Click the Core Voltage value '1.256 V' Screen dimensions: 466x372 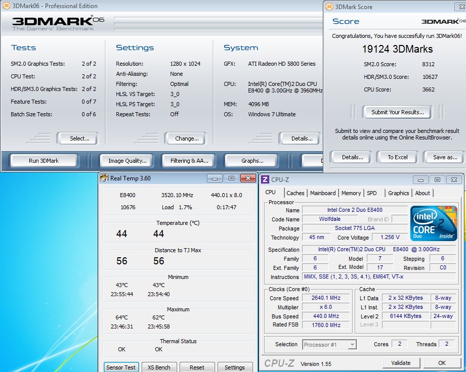click(x=390, y=237)
